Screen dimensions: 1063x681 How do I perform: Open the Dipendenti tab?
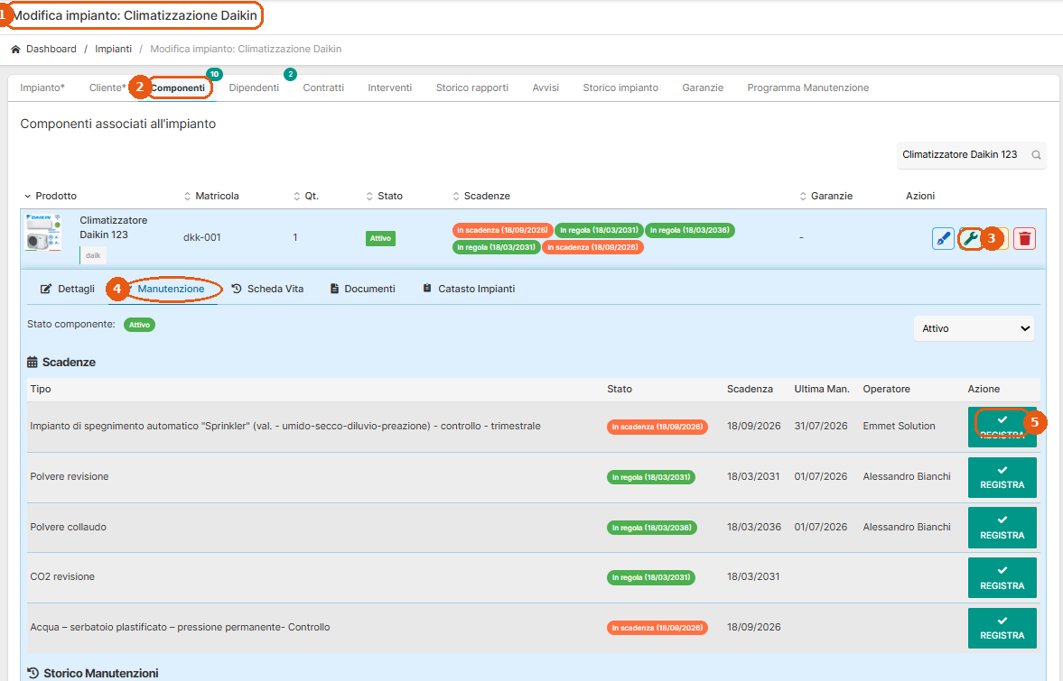[254, 88]
